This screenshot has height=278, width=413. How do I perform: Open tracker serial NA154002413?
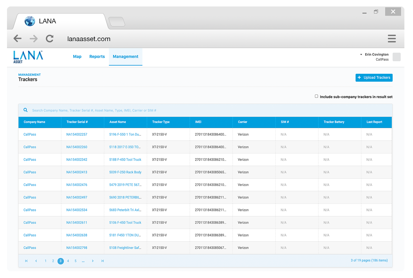click(77, 172)
